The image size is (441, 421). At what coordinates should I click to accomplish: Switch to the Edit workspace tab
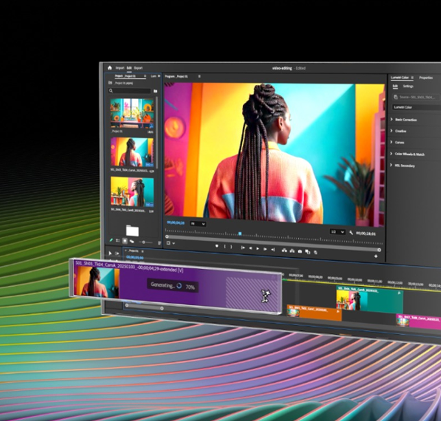pos(129,68)
